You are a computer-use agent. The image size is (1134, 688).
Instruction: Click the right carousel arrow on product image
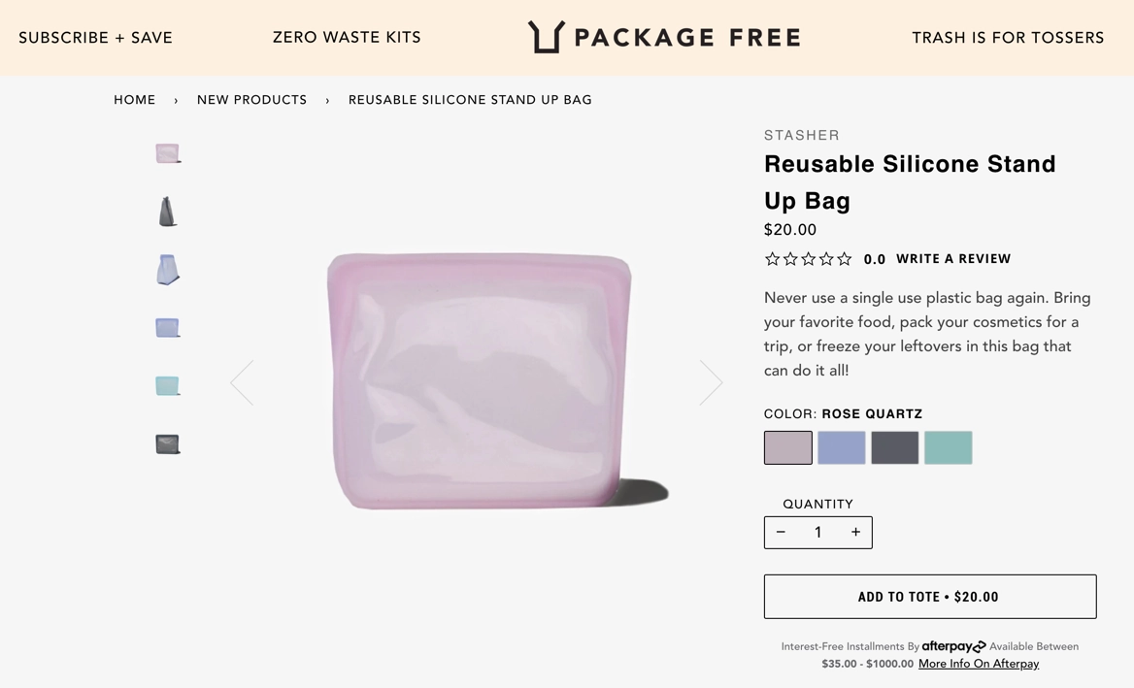click(x=712, y=381)
